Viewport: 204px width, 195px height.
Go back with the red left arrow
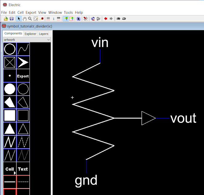pos(105,19)
